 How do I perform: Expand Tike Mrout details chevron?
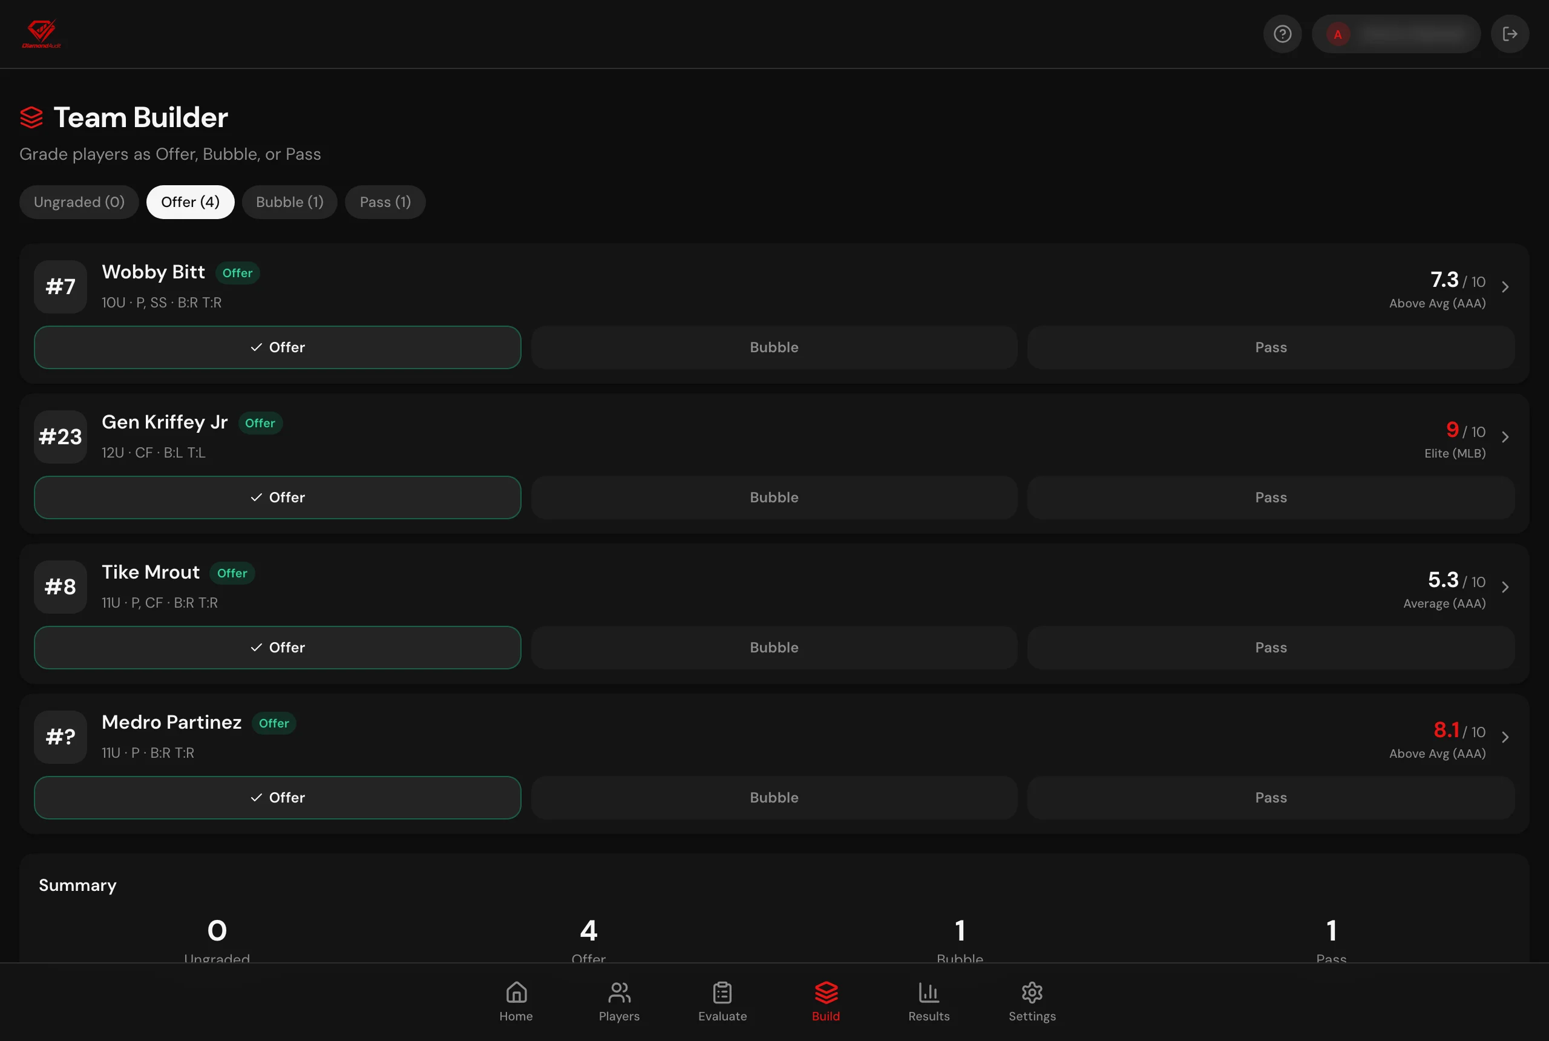tap(1505, 587)
